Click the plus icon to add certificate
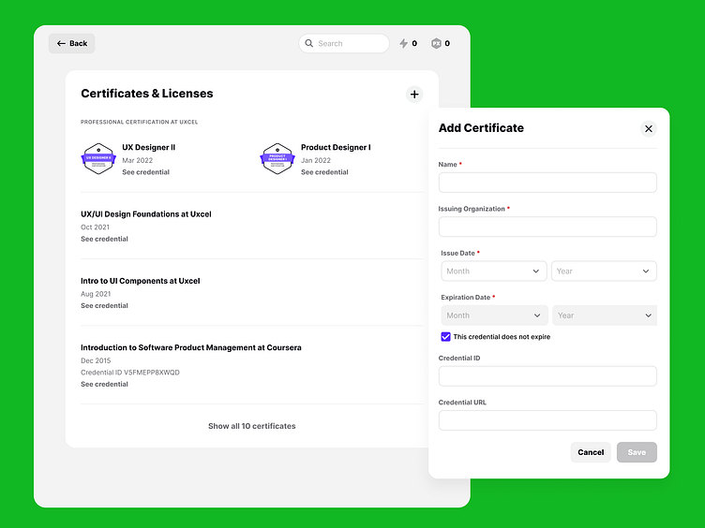Viewport: 705px width, 528px height. click(x=414, y=95)
